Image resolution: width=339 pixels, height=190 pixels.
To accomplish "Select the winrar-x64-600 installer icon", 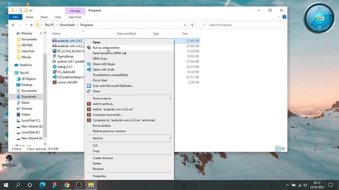I will point(55,82).
